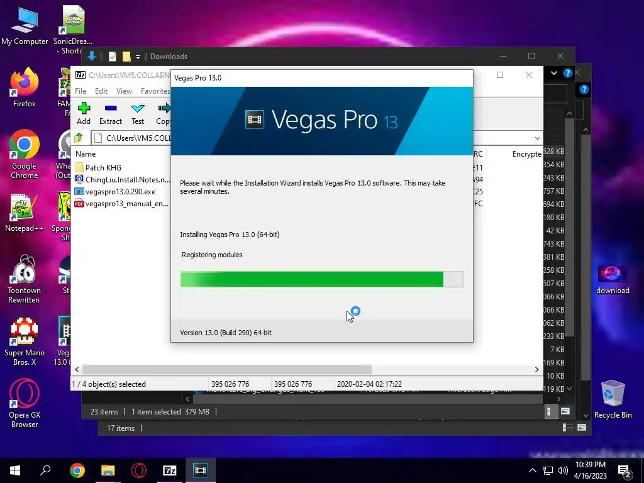The height and width of the screenshot is (483, 644).
Task: Click the 7-Zip horizontal scrollbar thumb
Action: click(x=226, y=369)
